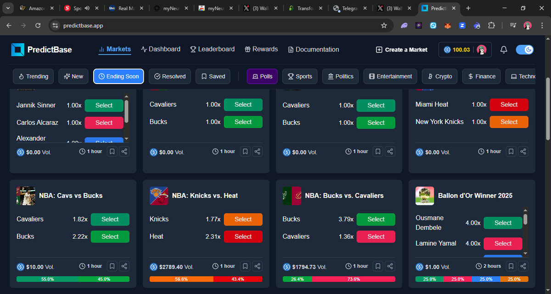Switch to the Rewards tab
The height and width of the screenshot is (294, 551).
[261, 49]
